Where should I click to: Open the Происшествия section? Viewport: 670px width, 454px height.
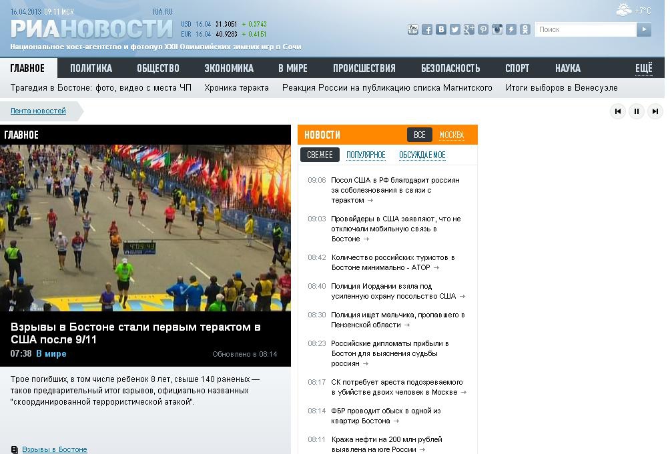[364, 68]
